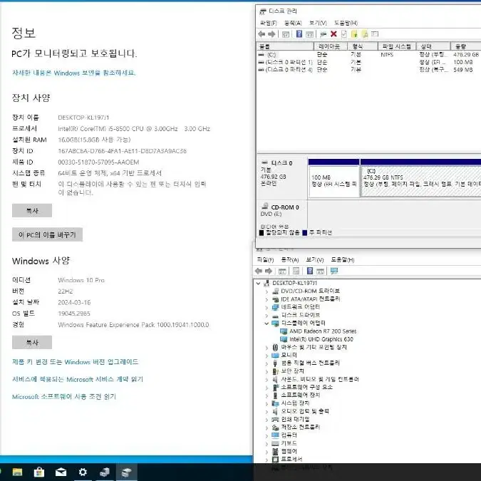This screenshot has height=481, width=481.
Task: Click yellow folder icon with green arrow
Action: [x=354, y=34]
